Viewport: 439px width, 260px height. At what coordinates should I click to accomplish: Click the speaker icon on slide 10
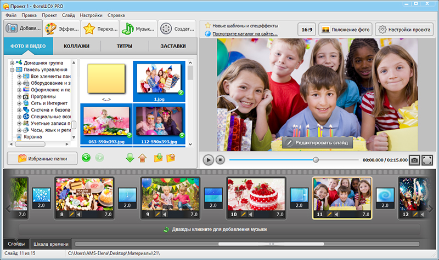251,214
